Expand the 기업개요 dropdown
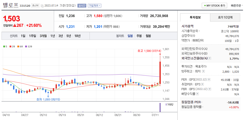 coord(95,6)
